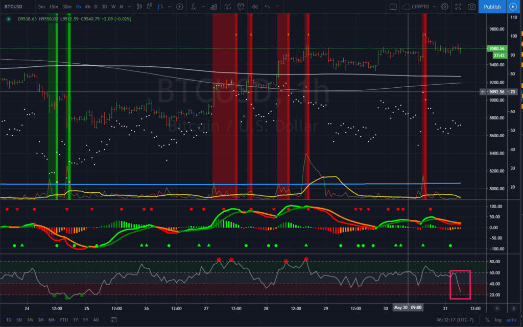The width and height of the screenshot is (523, 327).
Task: Toggle percent scale on price axis
Action: coord(488,319)
